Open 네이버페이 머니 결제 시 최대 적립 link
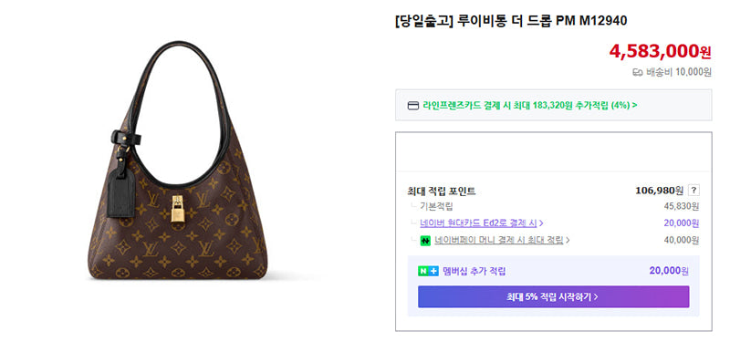This screenshot has height=352, width=730. [498, 241]
